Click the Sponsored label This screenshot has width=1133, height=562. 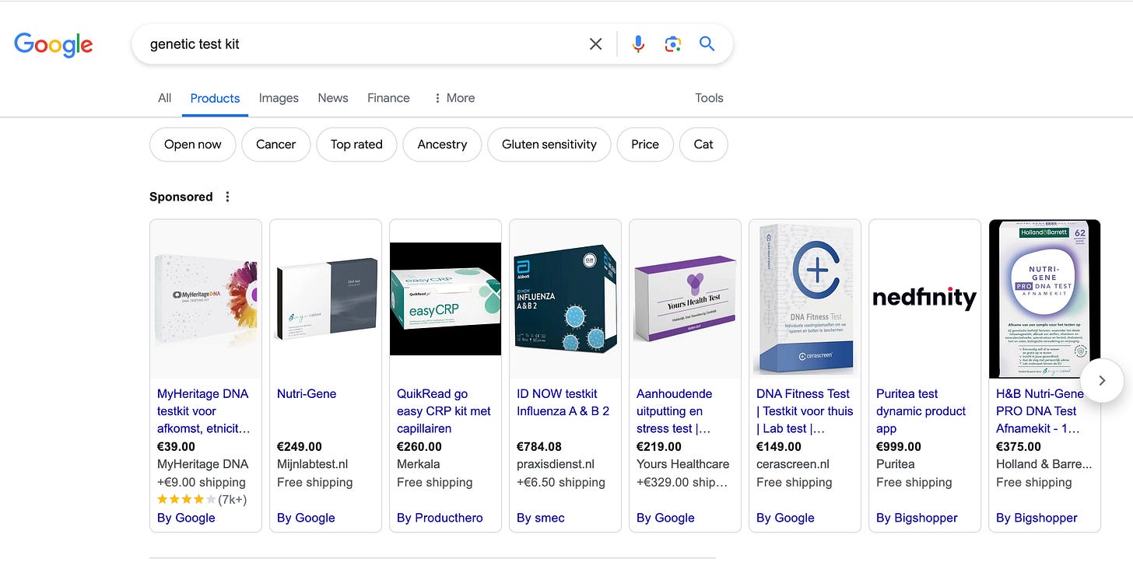pyautogui.click(x=181, y=197)
